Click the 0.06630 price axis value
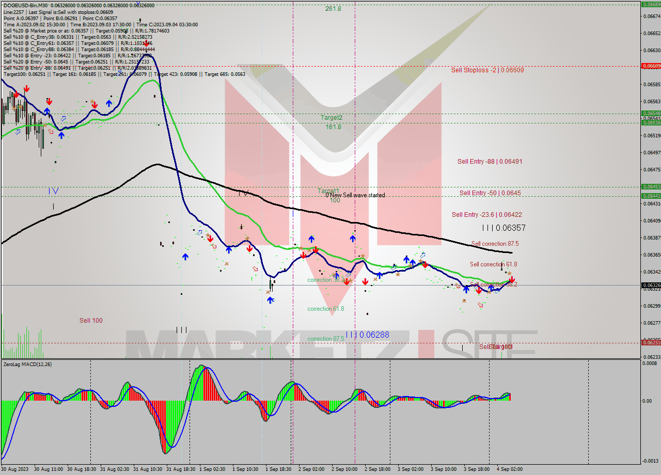The height and width of the screenshot is (475, 661). (652, 51)
